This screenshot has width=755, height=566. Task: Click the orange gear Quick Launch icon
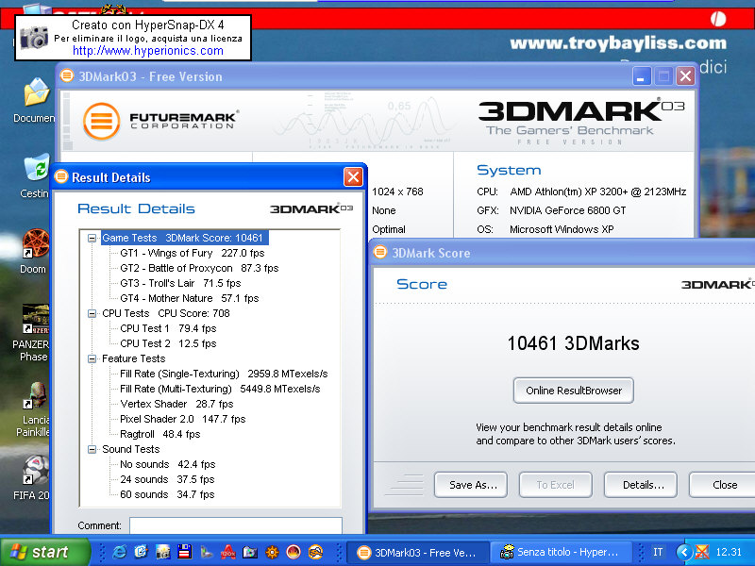(x=272, y=552)
